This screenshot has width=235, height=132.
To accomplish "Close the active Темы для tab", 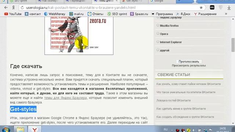I will coord(117,1).
